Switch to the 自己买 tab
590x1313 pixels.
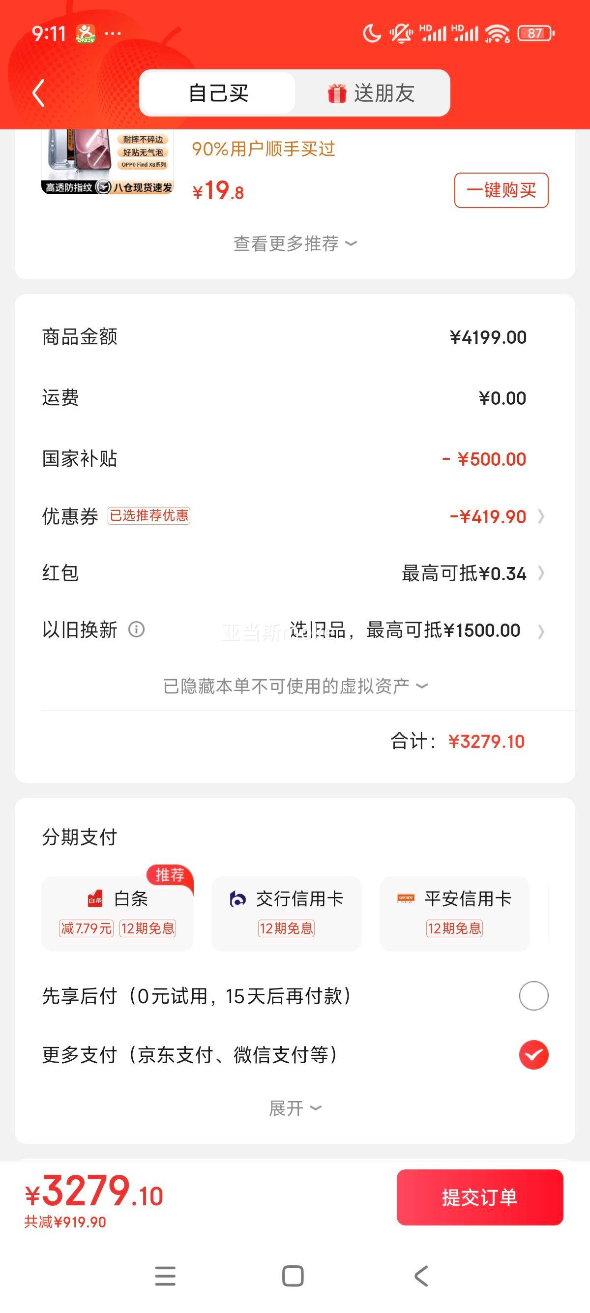(218, 93)
